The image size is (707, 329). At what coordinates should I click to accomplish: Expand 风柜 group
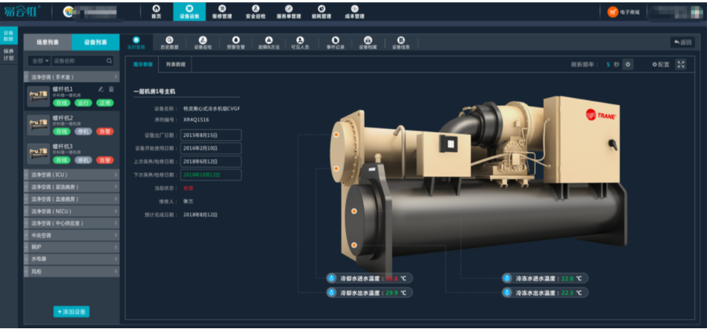click(72, 272)
